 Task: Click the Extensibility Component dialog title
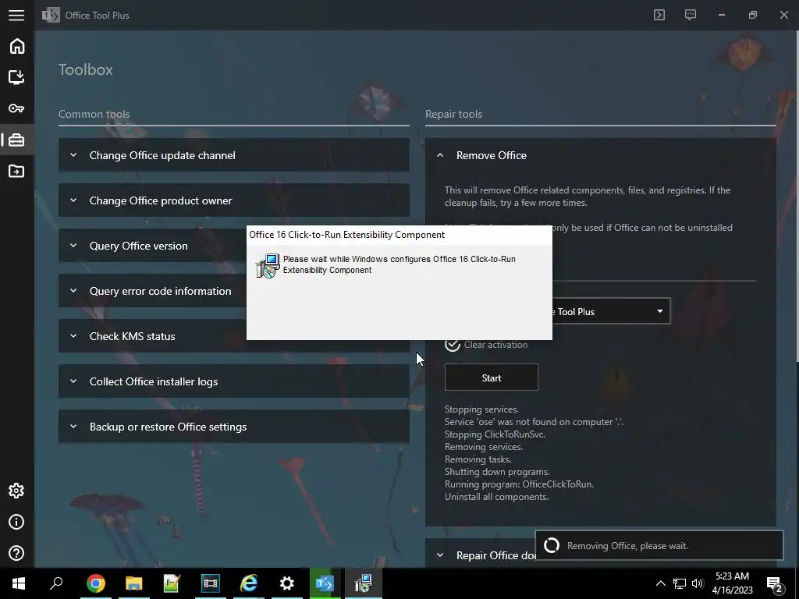tap(346, 235)
